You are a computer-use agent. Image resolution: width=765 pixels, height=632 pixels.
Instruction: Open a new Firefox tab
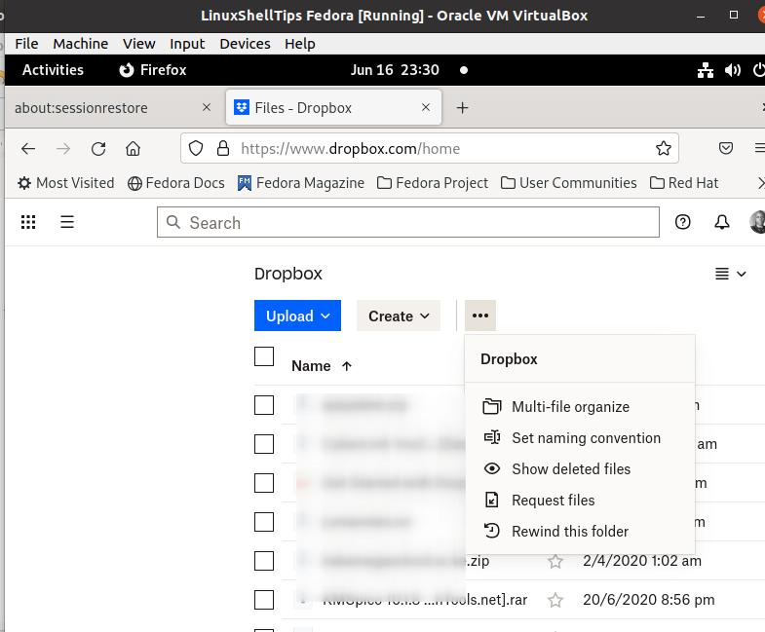pyautogui.click(x=462, y=108)
